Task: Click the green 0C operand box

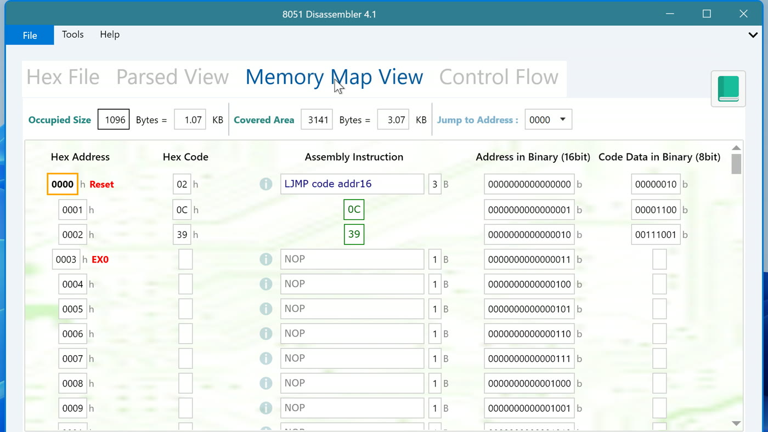Action: [x=354, y=209]
